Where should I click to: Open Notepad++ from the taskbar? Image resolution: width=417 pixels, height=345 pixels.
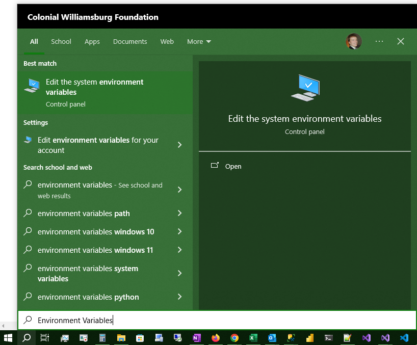pos(347,338)
